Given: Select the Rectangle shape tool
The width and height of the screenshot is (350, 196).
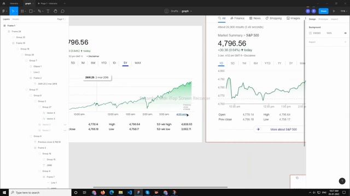Looking at the screenshot, I should (31, 11).
